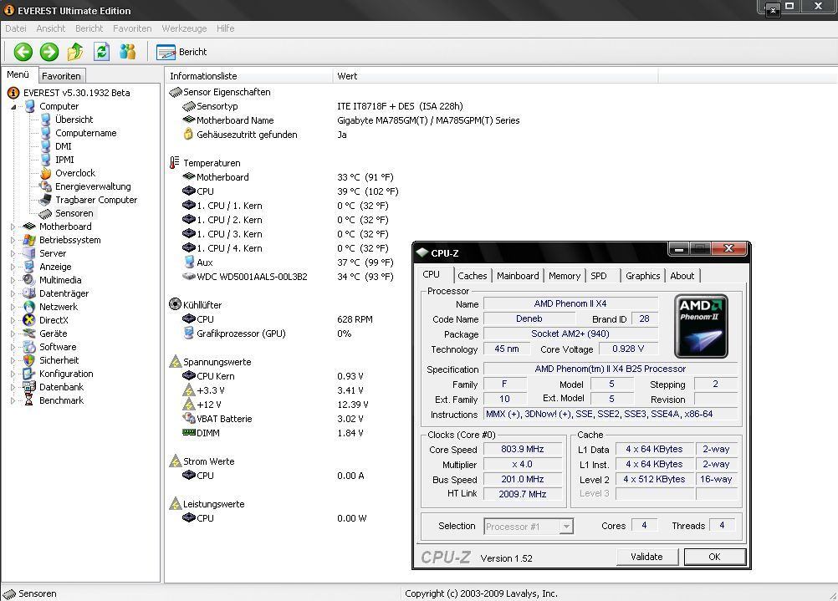
Task: Click the VBAT Batterie voltage row
Action: [x=273, y=419]
